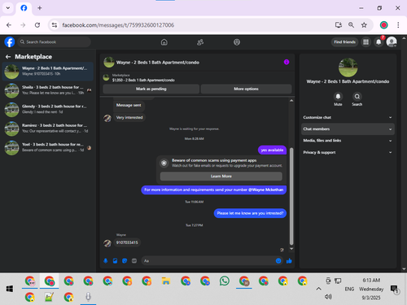Click the 'yes available' message
The width and height of the screenshot is (407, 305).
tap(272, 150)
